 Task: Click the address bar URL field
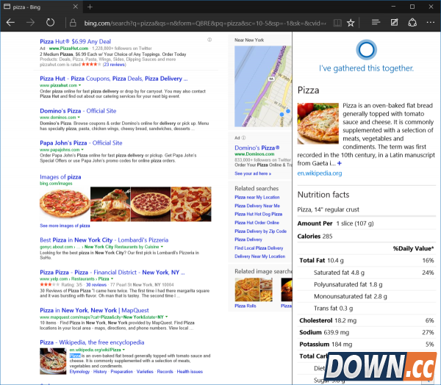(198, 23)
